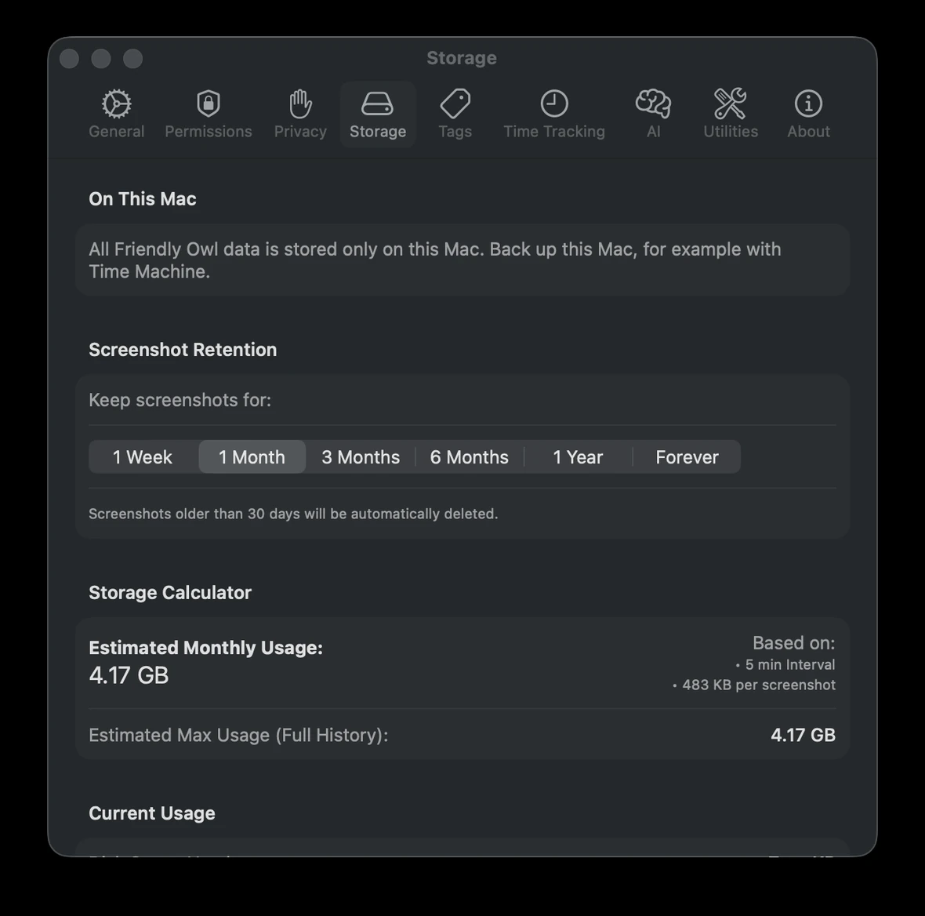Click the "483 KB per screenshot" entry
925x916 pixels.
point(754,685)
